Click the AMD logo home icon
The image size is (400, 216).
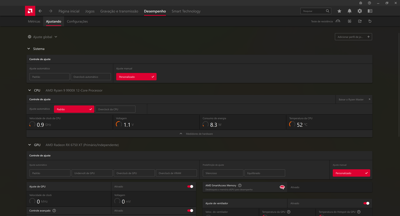point(30,11)
